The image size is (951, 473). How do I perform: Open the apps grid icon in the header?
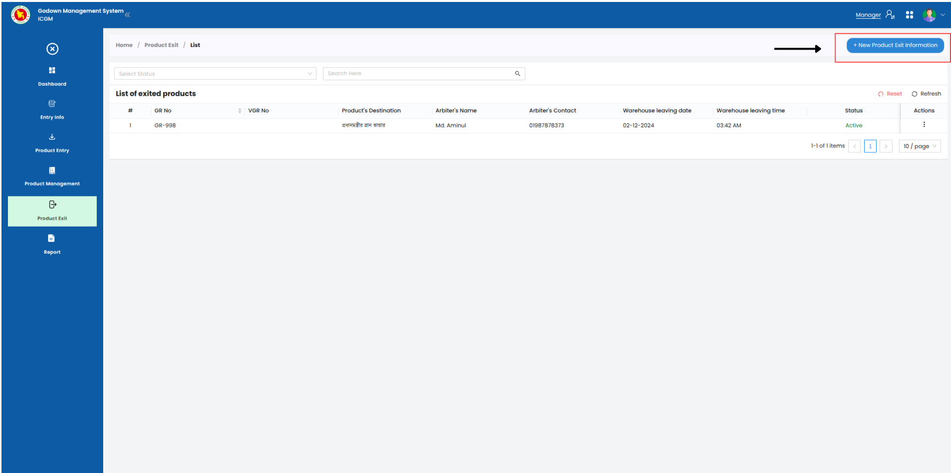coord(909,15)
